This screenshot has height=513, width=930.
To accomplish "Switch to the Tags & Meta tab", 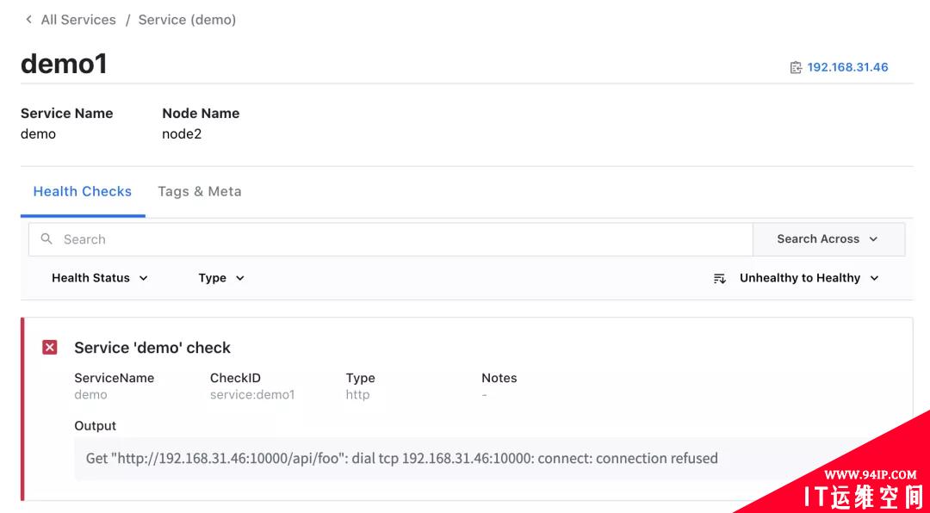I will pyautogui.click(x=199, y=192).
